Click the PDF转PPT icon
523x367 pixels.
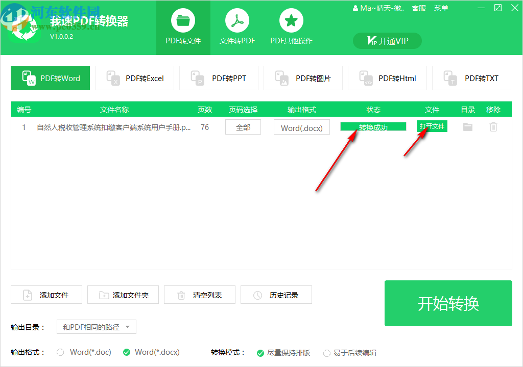(197, 77)
